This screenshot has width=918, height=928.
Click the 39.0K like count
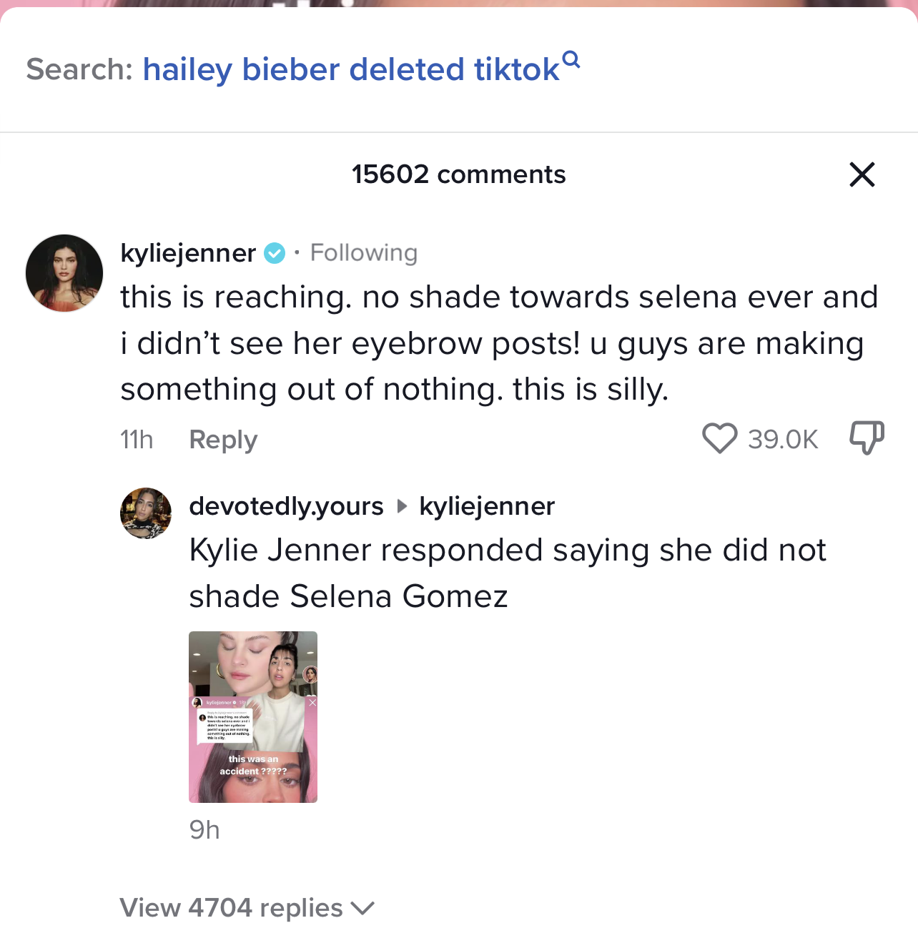point(783,440)
